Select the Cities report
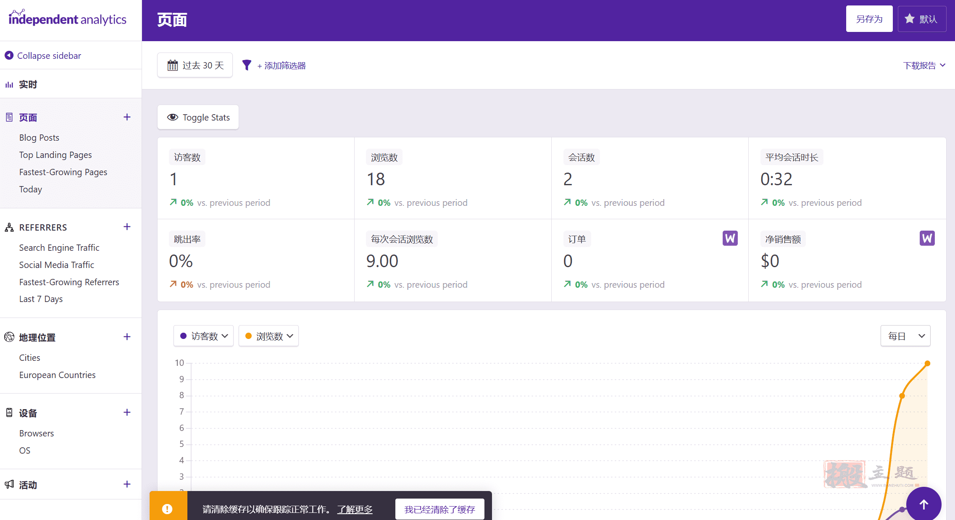 click(x=29, y=358)
